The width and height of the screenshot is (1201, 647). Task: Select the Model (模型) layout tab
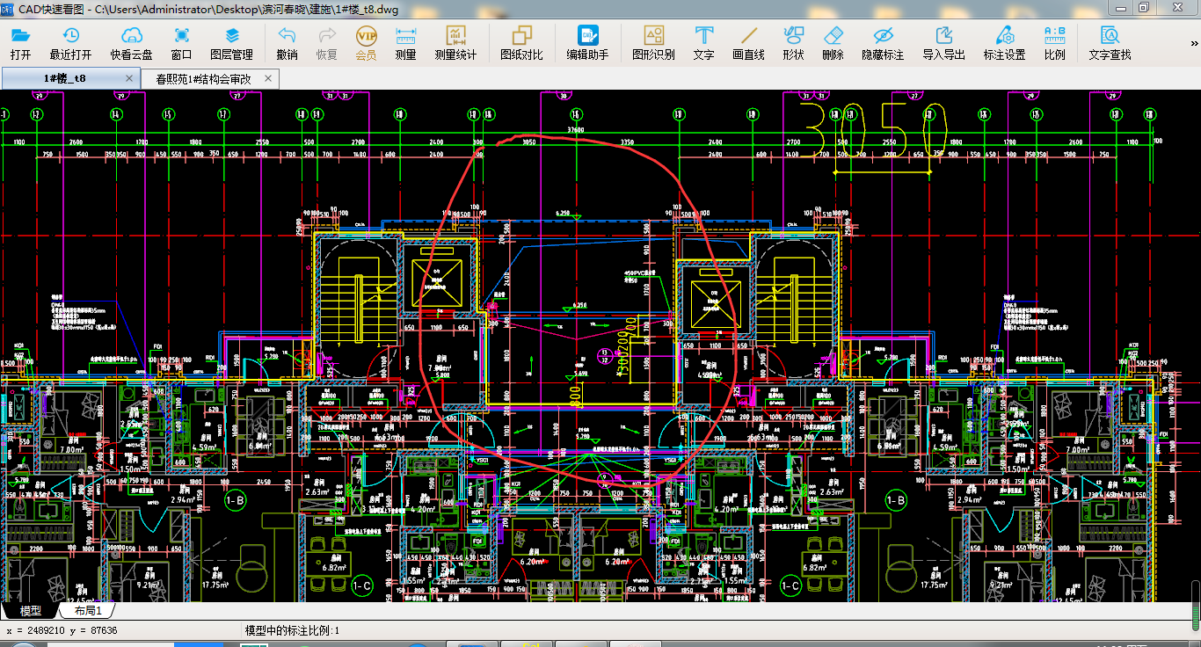pos(31,611)
